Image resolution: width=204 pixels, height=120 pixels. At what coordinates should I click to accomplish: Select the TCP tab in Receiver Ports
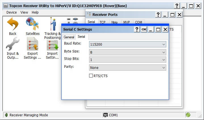pyautogui.click(x=102, y=22)
